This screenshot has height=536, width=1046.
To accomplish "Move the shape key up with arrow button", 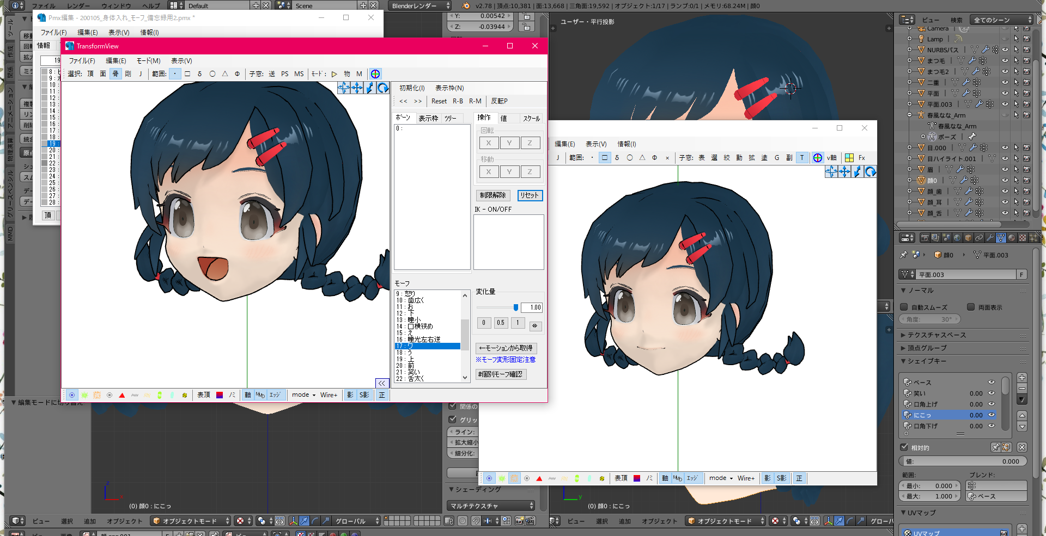I will pyautogui.click(x=1022, y=415).
